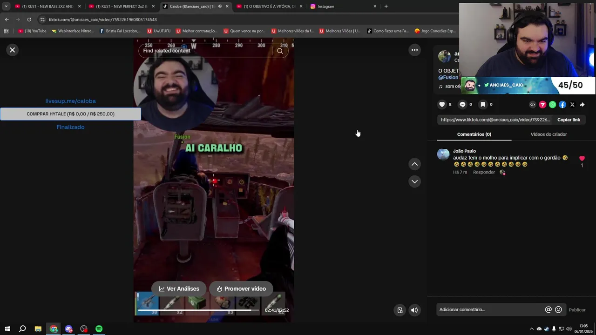Open the Windows Start menu

click(7, 329)
